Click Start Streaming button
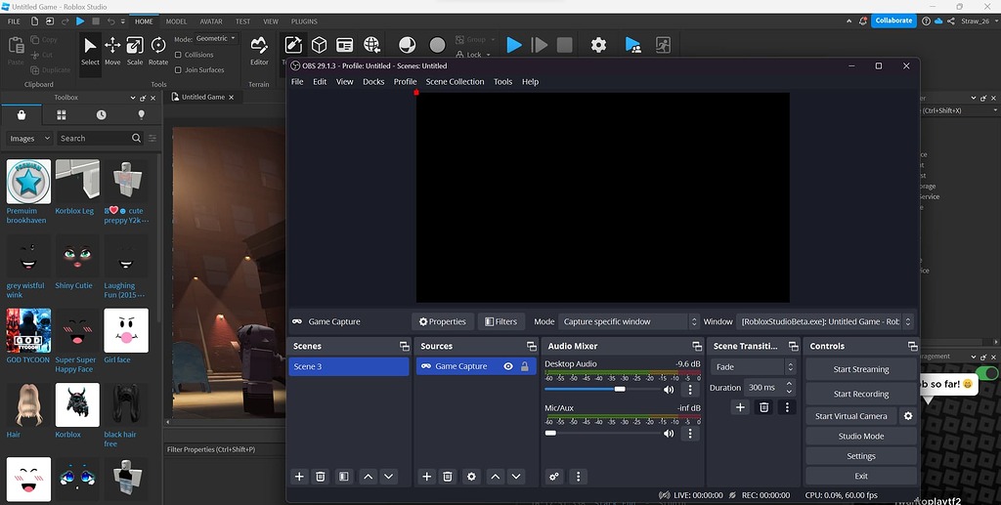Screen dimensions: 1001x505 pyautogui.click(x=860, y=369)
